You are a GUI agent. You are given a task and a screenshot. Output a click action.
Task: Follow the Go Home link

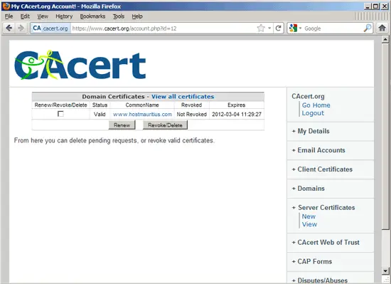pyautogui.click(x=316, y=105)
